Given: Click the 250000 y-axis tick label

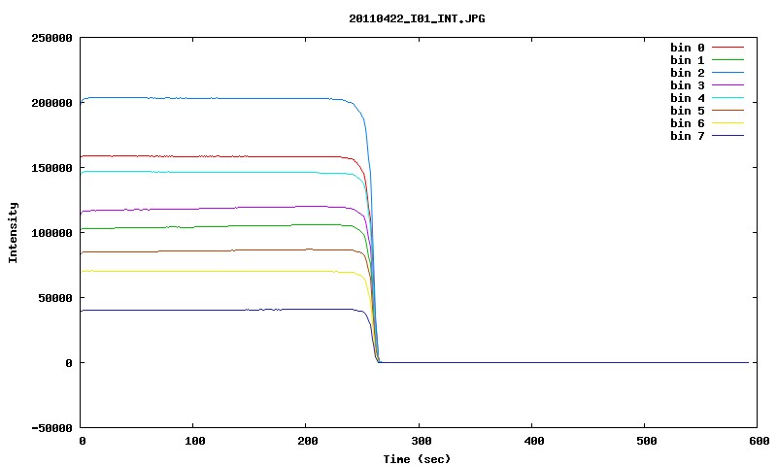Looking at the screenshot, I should coord(51,38).
